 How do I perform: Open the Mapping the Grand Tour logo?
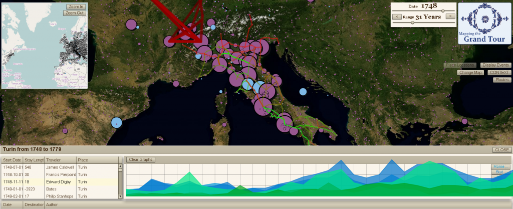[x=484, y=24]
